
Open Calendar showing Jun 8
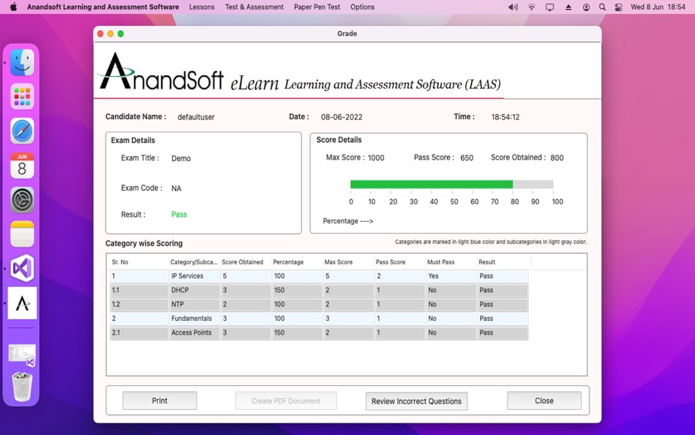pos(22,165)
